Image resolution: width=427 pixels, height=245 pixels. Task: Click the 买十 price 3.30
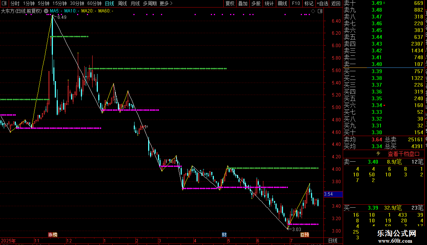tap(377, 132)
